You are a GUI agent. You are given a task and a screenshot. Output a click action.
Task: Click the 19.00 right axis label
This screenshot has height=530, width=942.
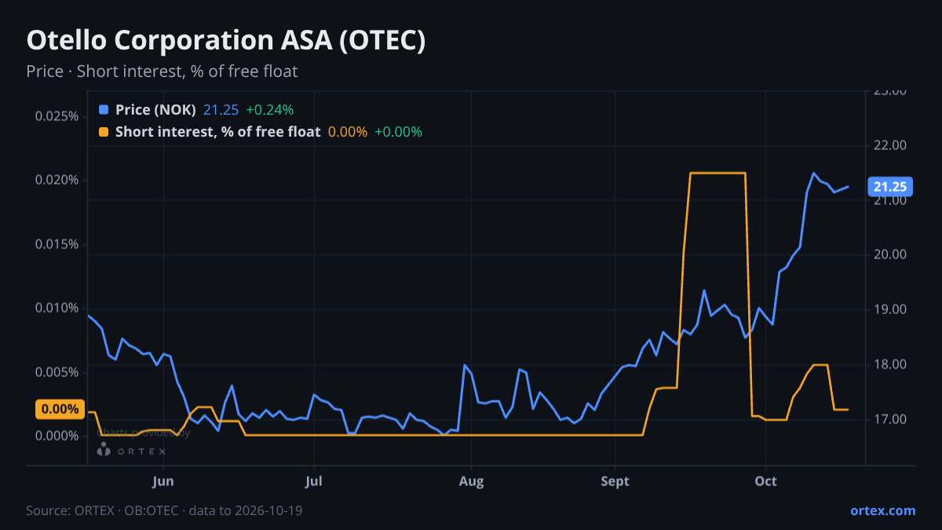[889, 309]
